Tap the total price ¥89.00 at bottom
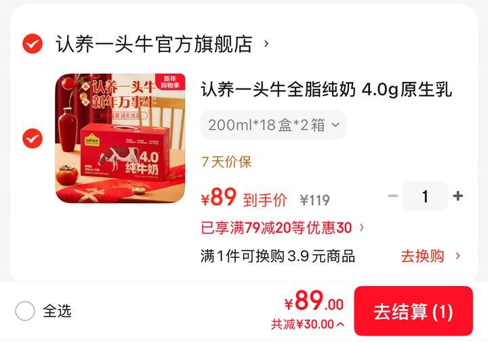Screen dimensions: 488x343 click(314, 301)
